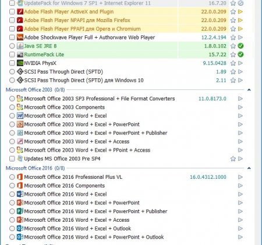Enable the Updates MS Office 2003 Pre SP4 checkbox
The image size is (262, 245).
12,158
